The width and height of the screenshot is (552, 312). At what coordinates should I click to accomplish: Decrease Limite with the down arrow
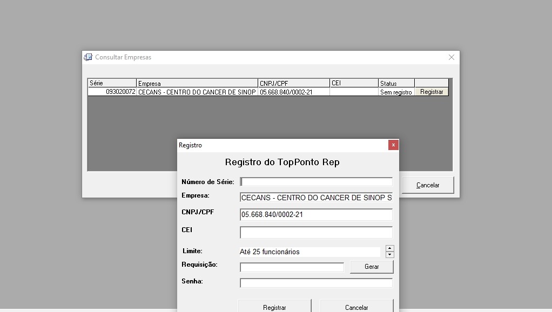pos(390,255)
